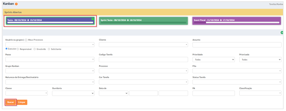Click the Limpar button

point(22,102)
